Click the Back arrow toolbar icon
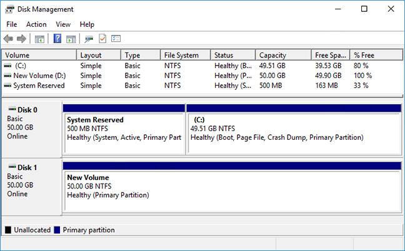This screenshot has width=405, height=251. click(8, 39)
